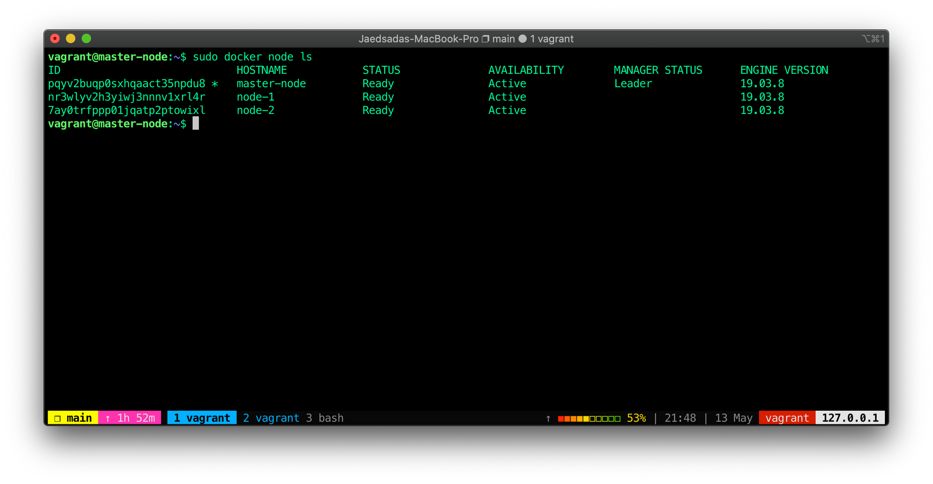
Task: Click the 'node-2' hostname cell
Action: click(255, 111)
